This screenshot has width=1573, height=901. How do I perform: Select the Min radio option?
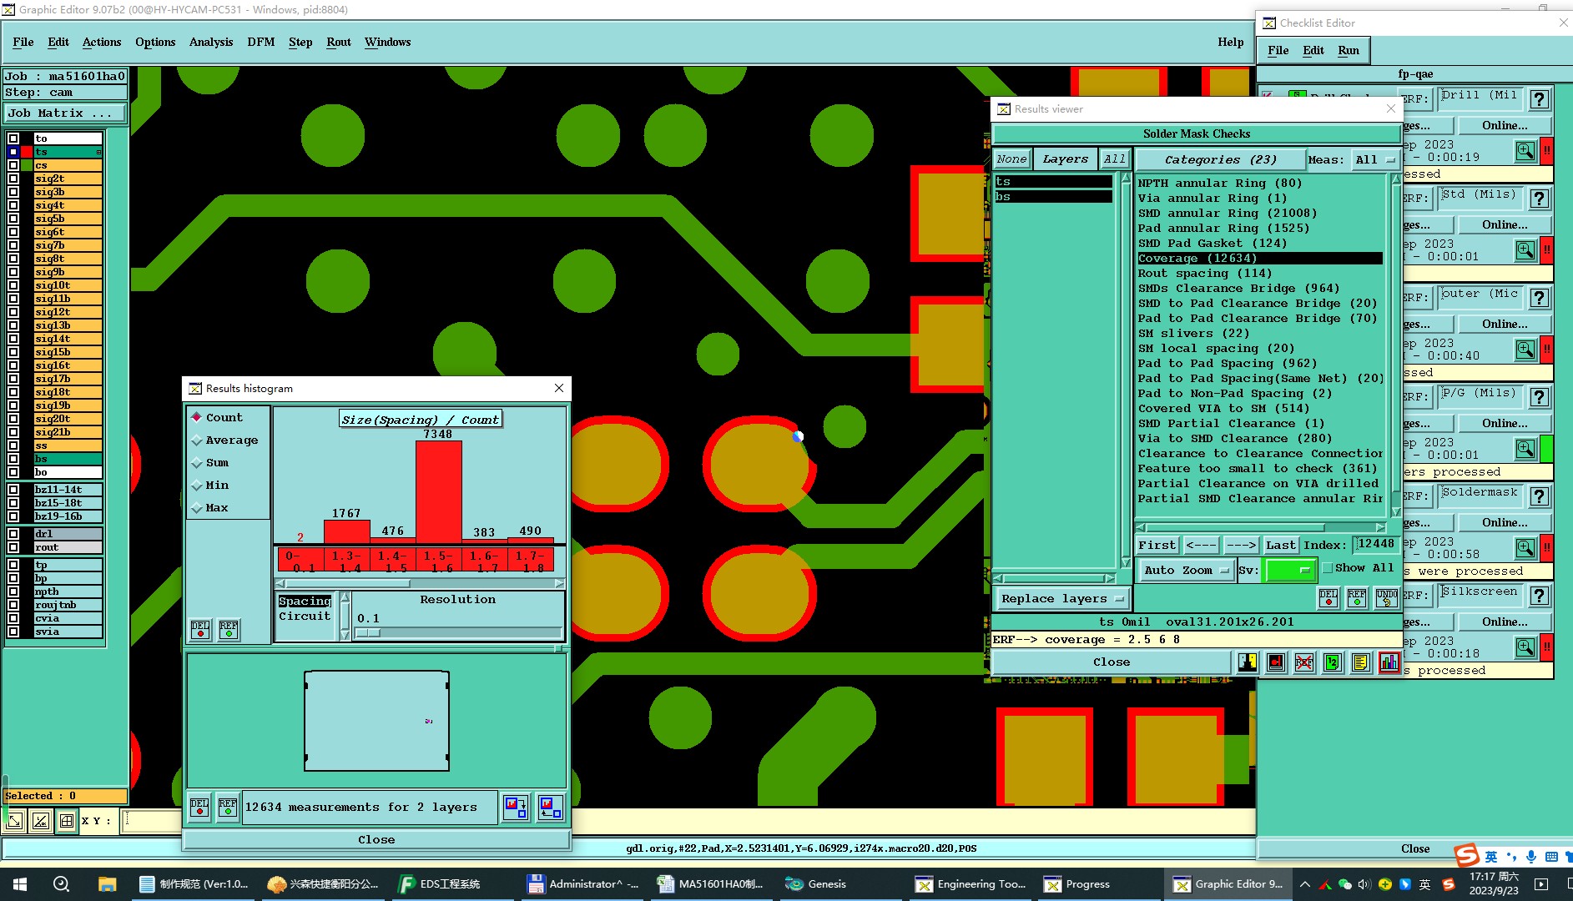tap(209, 485)
